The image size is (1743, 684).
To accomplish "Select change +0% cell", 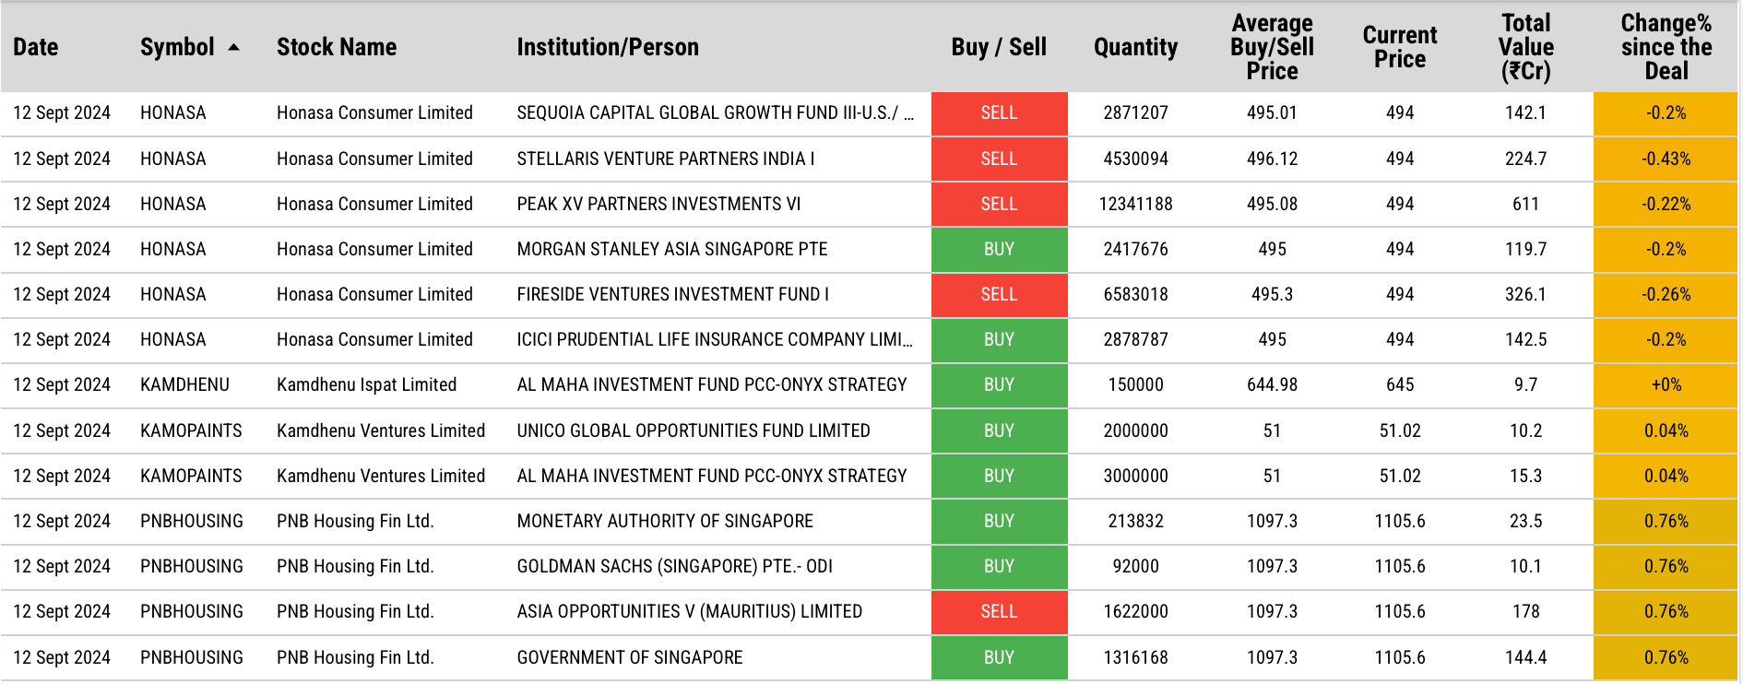I will pos(1666,384).
